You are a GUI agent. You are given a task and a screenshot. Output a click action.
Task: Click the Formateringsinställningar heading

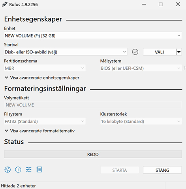click(x=45, y=89)
